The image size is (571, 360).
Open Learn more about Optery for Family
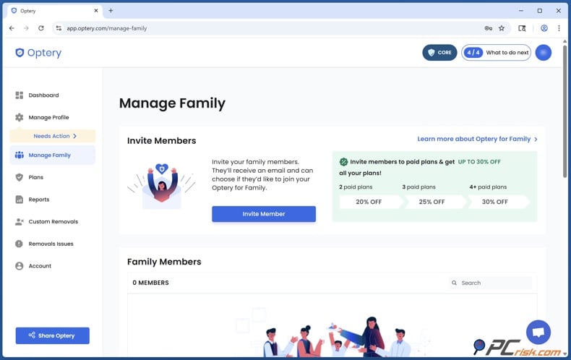477,139
